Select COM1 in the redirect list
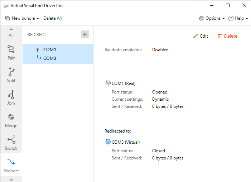This screenshot has height=182, width=251. coord(50,50)
